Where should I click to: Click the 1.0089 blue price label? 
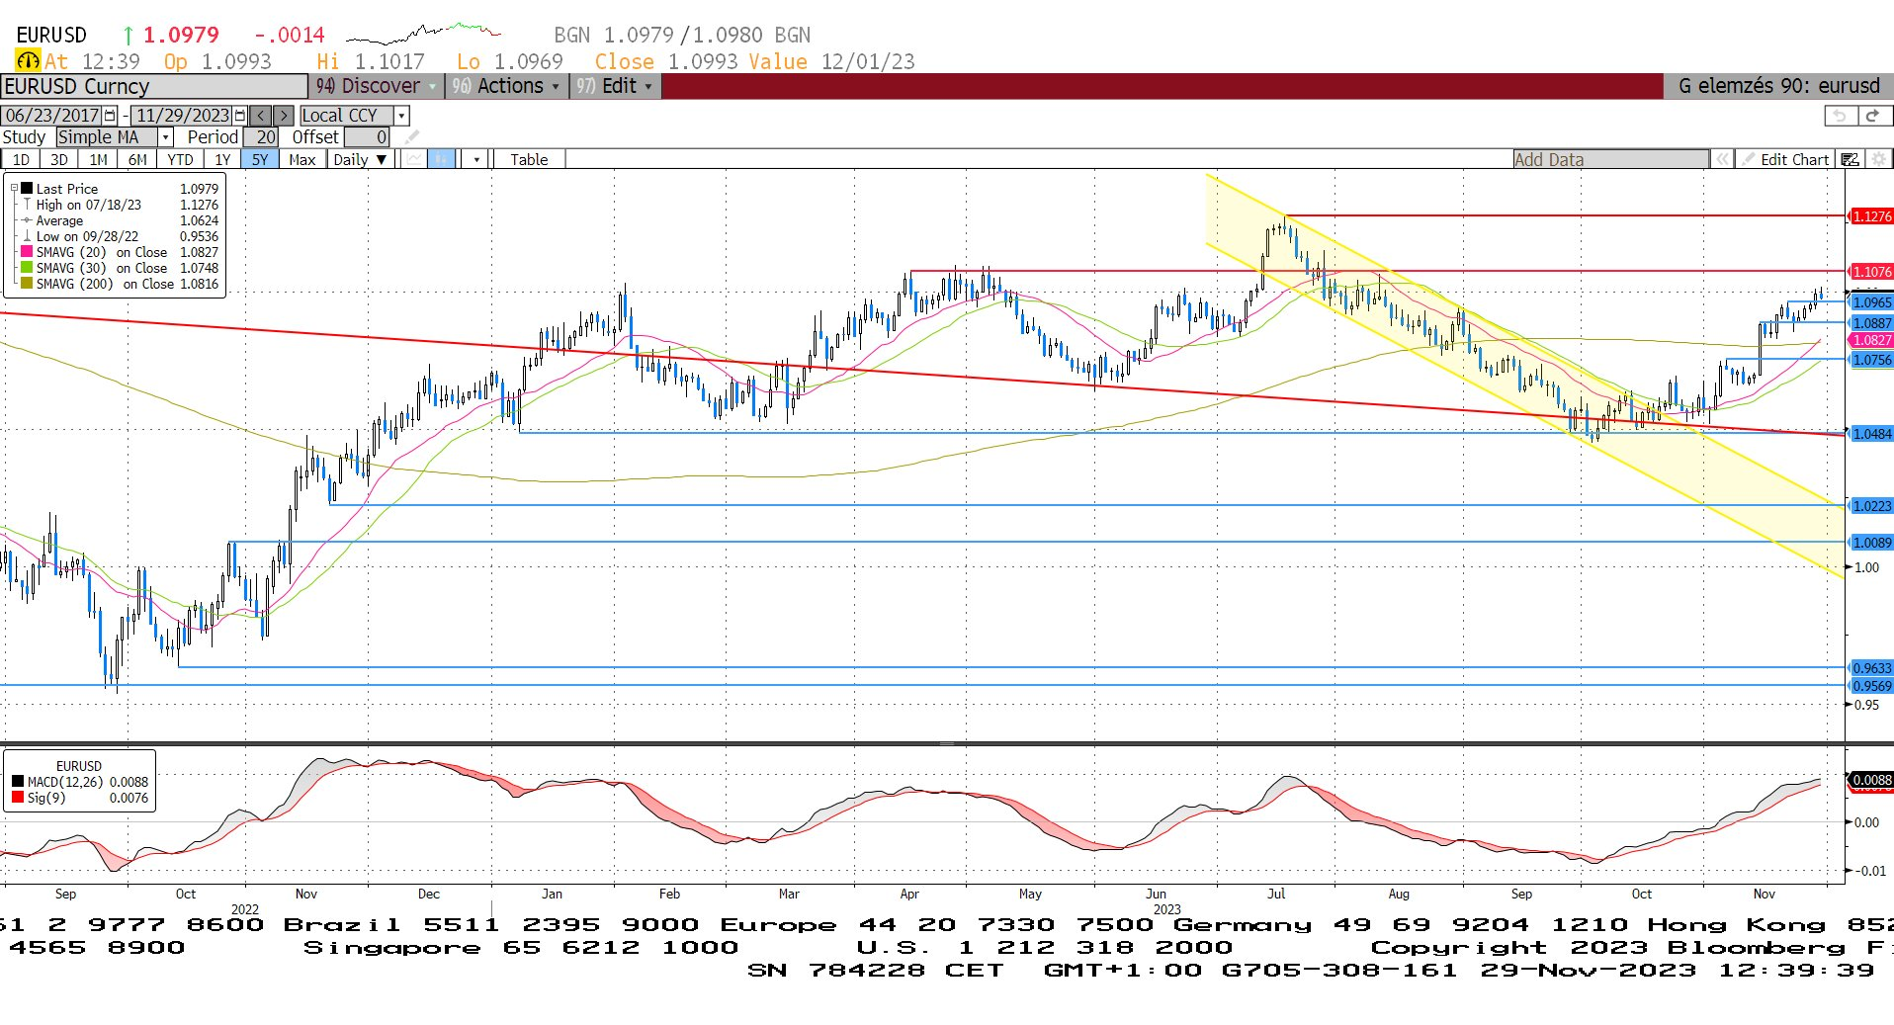(x=1871, y=543)
